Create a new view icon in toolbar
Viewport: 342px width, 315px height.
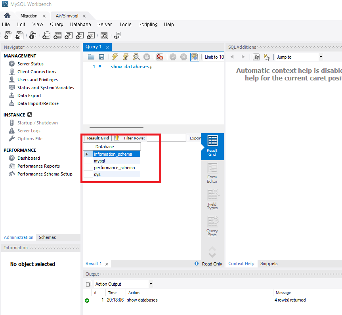point(69,35)
